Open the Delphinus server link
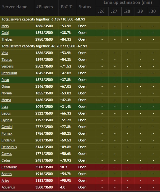Viewport: 160px width, 192px height. (x=9, y=147)
